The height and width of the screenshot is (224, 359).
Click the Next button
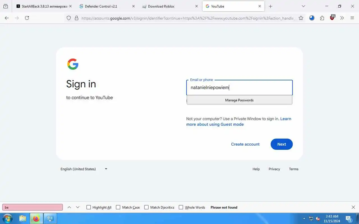click(x=282, y=144)
